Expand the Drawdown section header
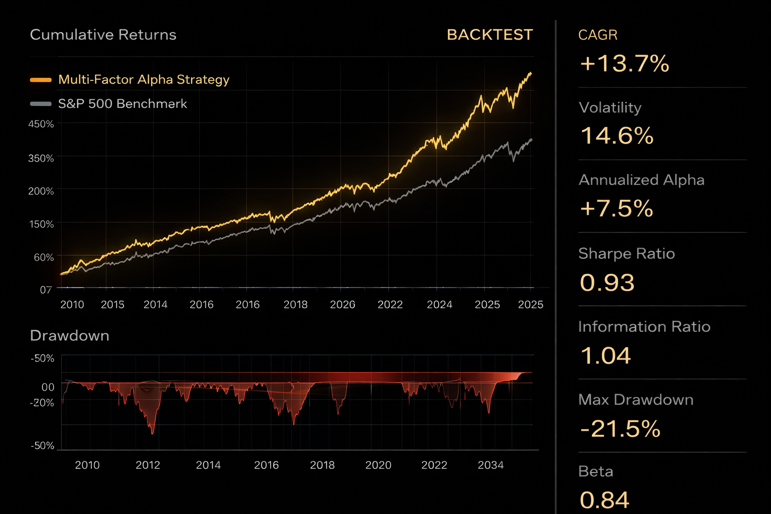This screenshot has height=514, width=771. (x=69, y=335)
